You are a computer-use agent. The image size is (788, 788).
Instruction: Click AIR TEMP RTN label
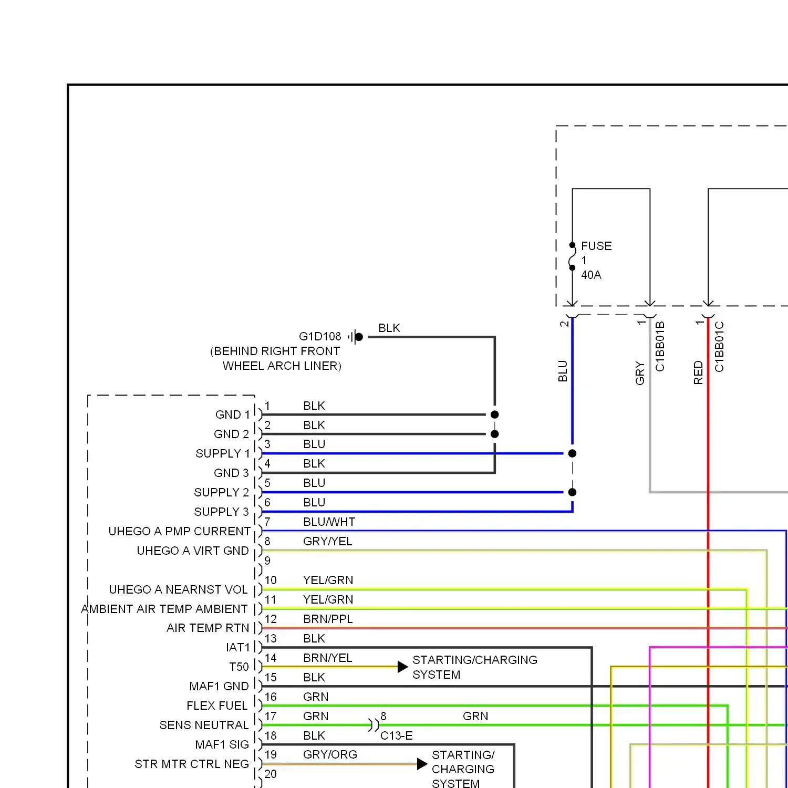[208, 628]
